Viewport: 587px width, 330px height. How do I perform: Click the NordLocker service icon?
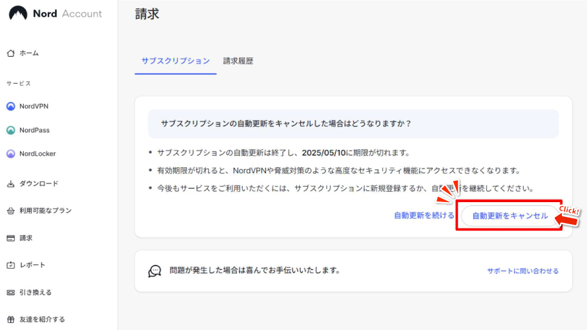pos(10,154)
